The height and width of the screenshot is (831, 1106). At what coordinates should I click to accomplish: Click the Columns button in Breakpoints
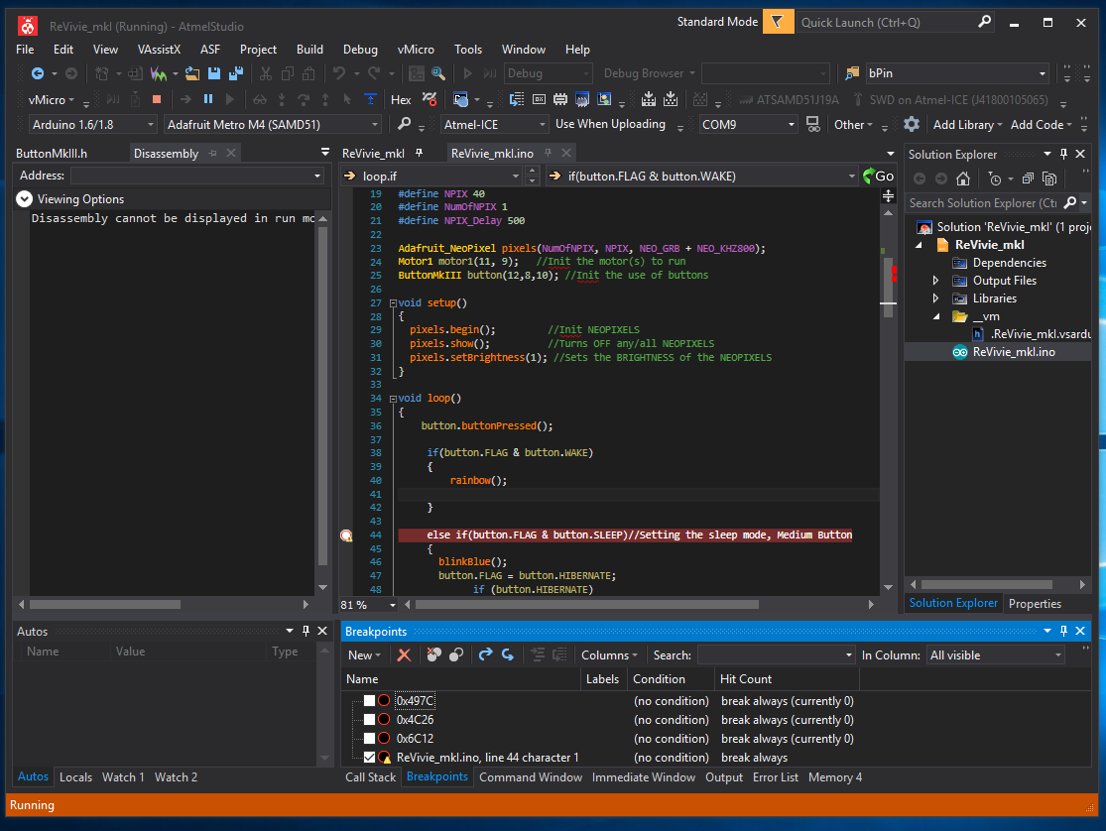609,655
